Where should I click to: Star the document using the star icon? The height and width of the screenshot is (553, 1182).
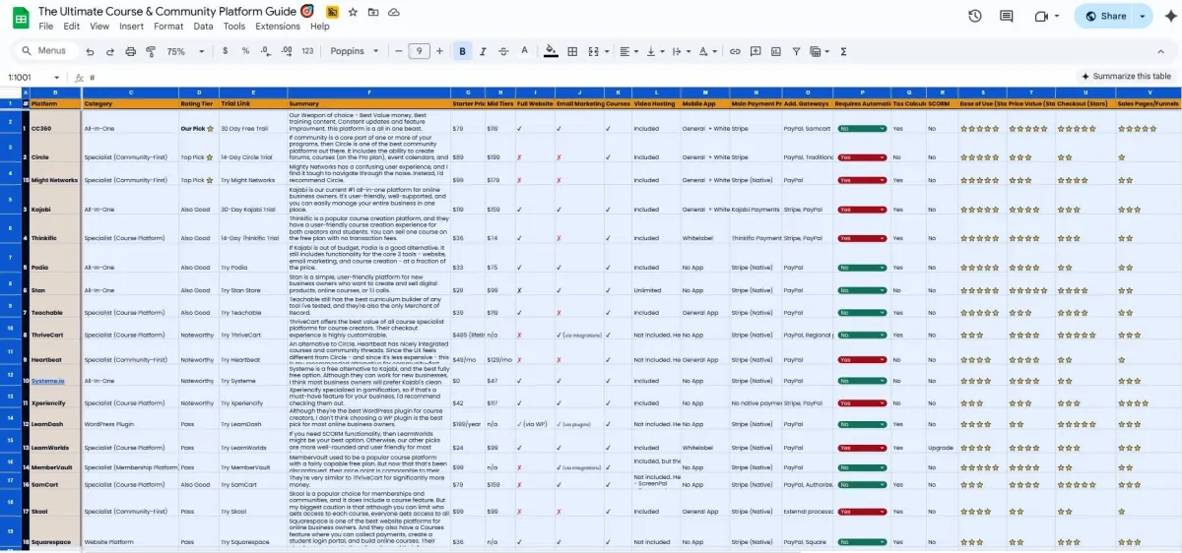click(353, 12)
